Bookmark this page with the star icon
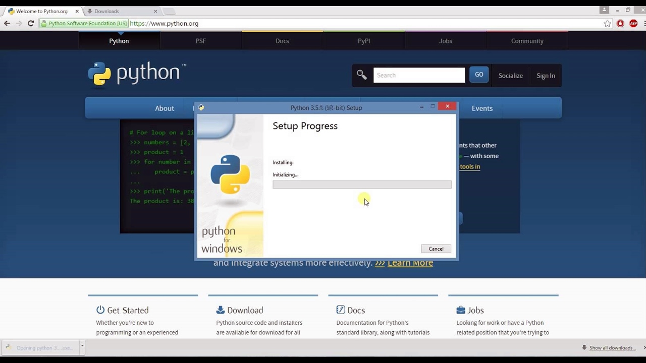The height and width of the screenshot is (363, 646). [608, 23]
